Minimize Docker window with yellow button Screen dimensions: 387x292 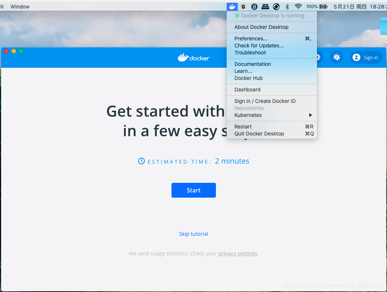(x=14, y=51)
